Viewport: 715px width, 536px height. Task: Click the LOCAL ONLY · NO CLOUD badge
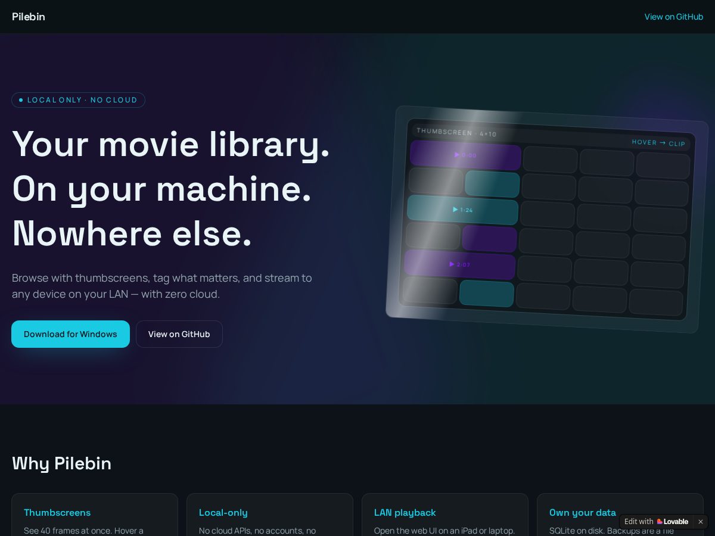[78, 100]
